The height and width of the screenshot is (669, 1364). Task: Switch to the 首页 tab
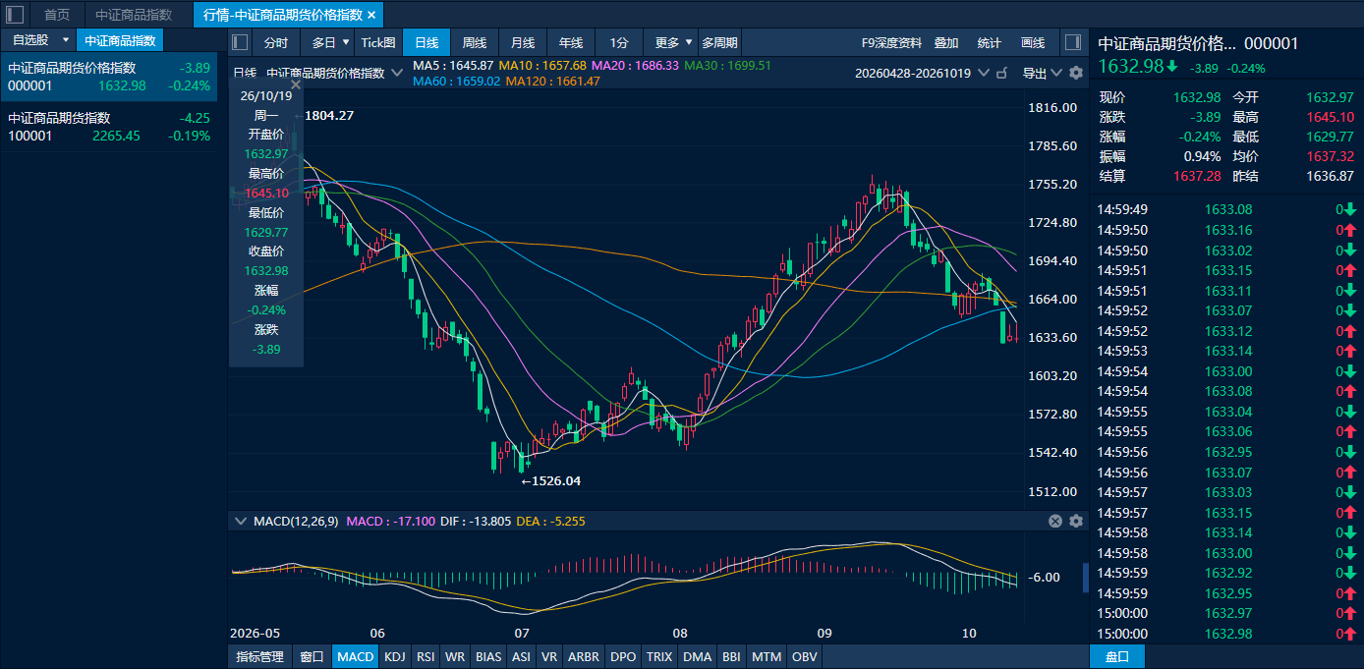(x=57, y=15)
